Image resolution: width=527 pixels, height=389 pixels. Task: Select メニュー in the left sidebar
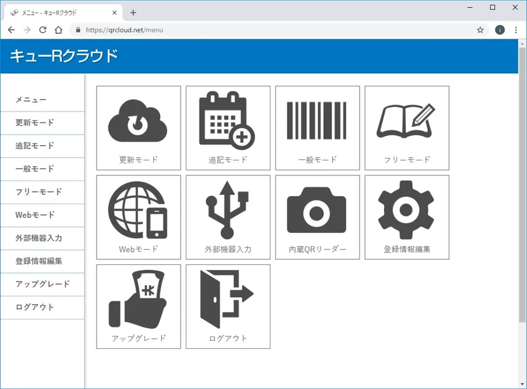pyautogui.click(x=31, y=100)
